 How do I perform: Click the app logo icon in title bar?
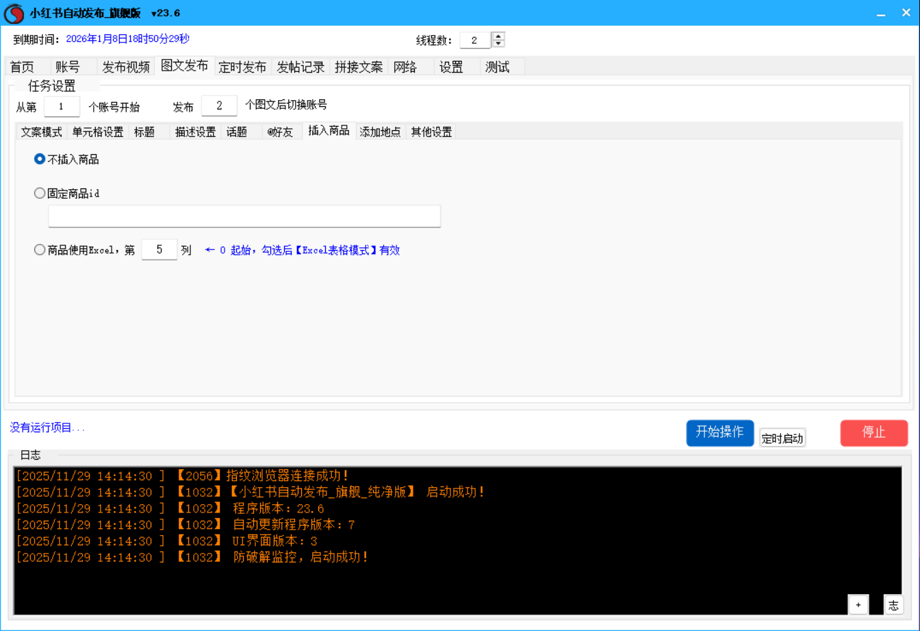[14, 13]
